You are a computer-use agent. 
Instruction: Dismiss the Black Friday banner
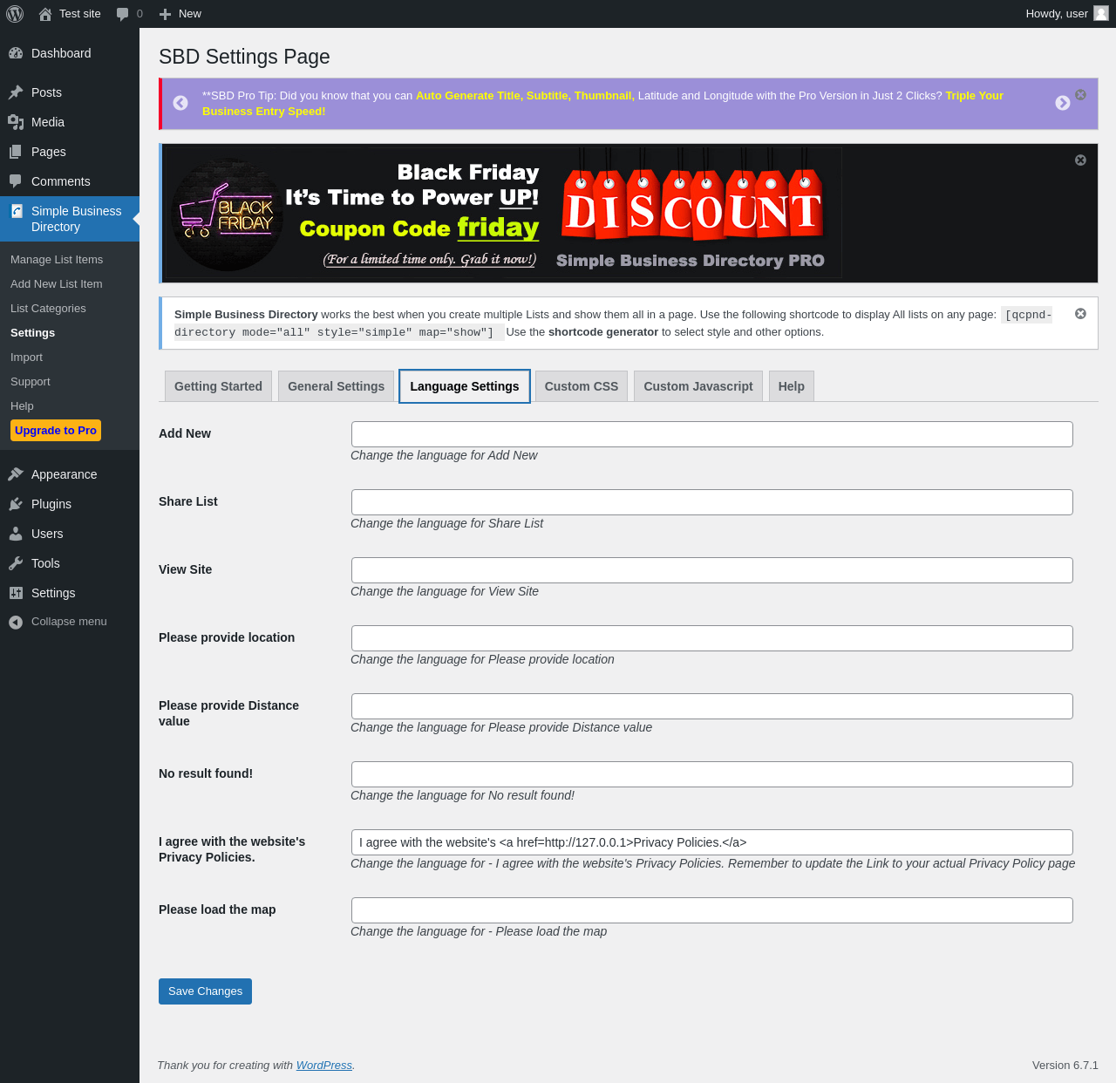point(1080,160)
